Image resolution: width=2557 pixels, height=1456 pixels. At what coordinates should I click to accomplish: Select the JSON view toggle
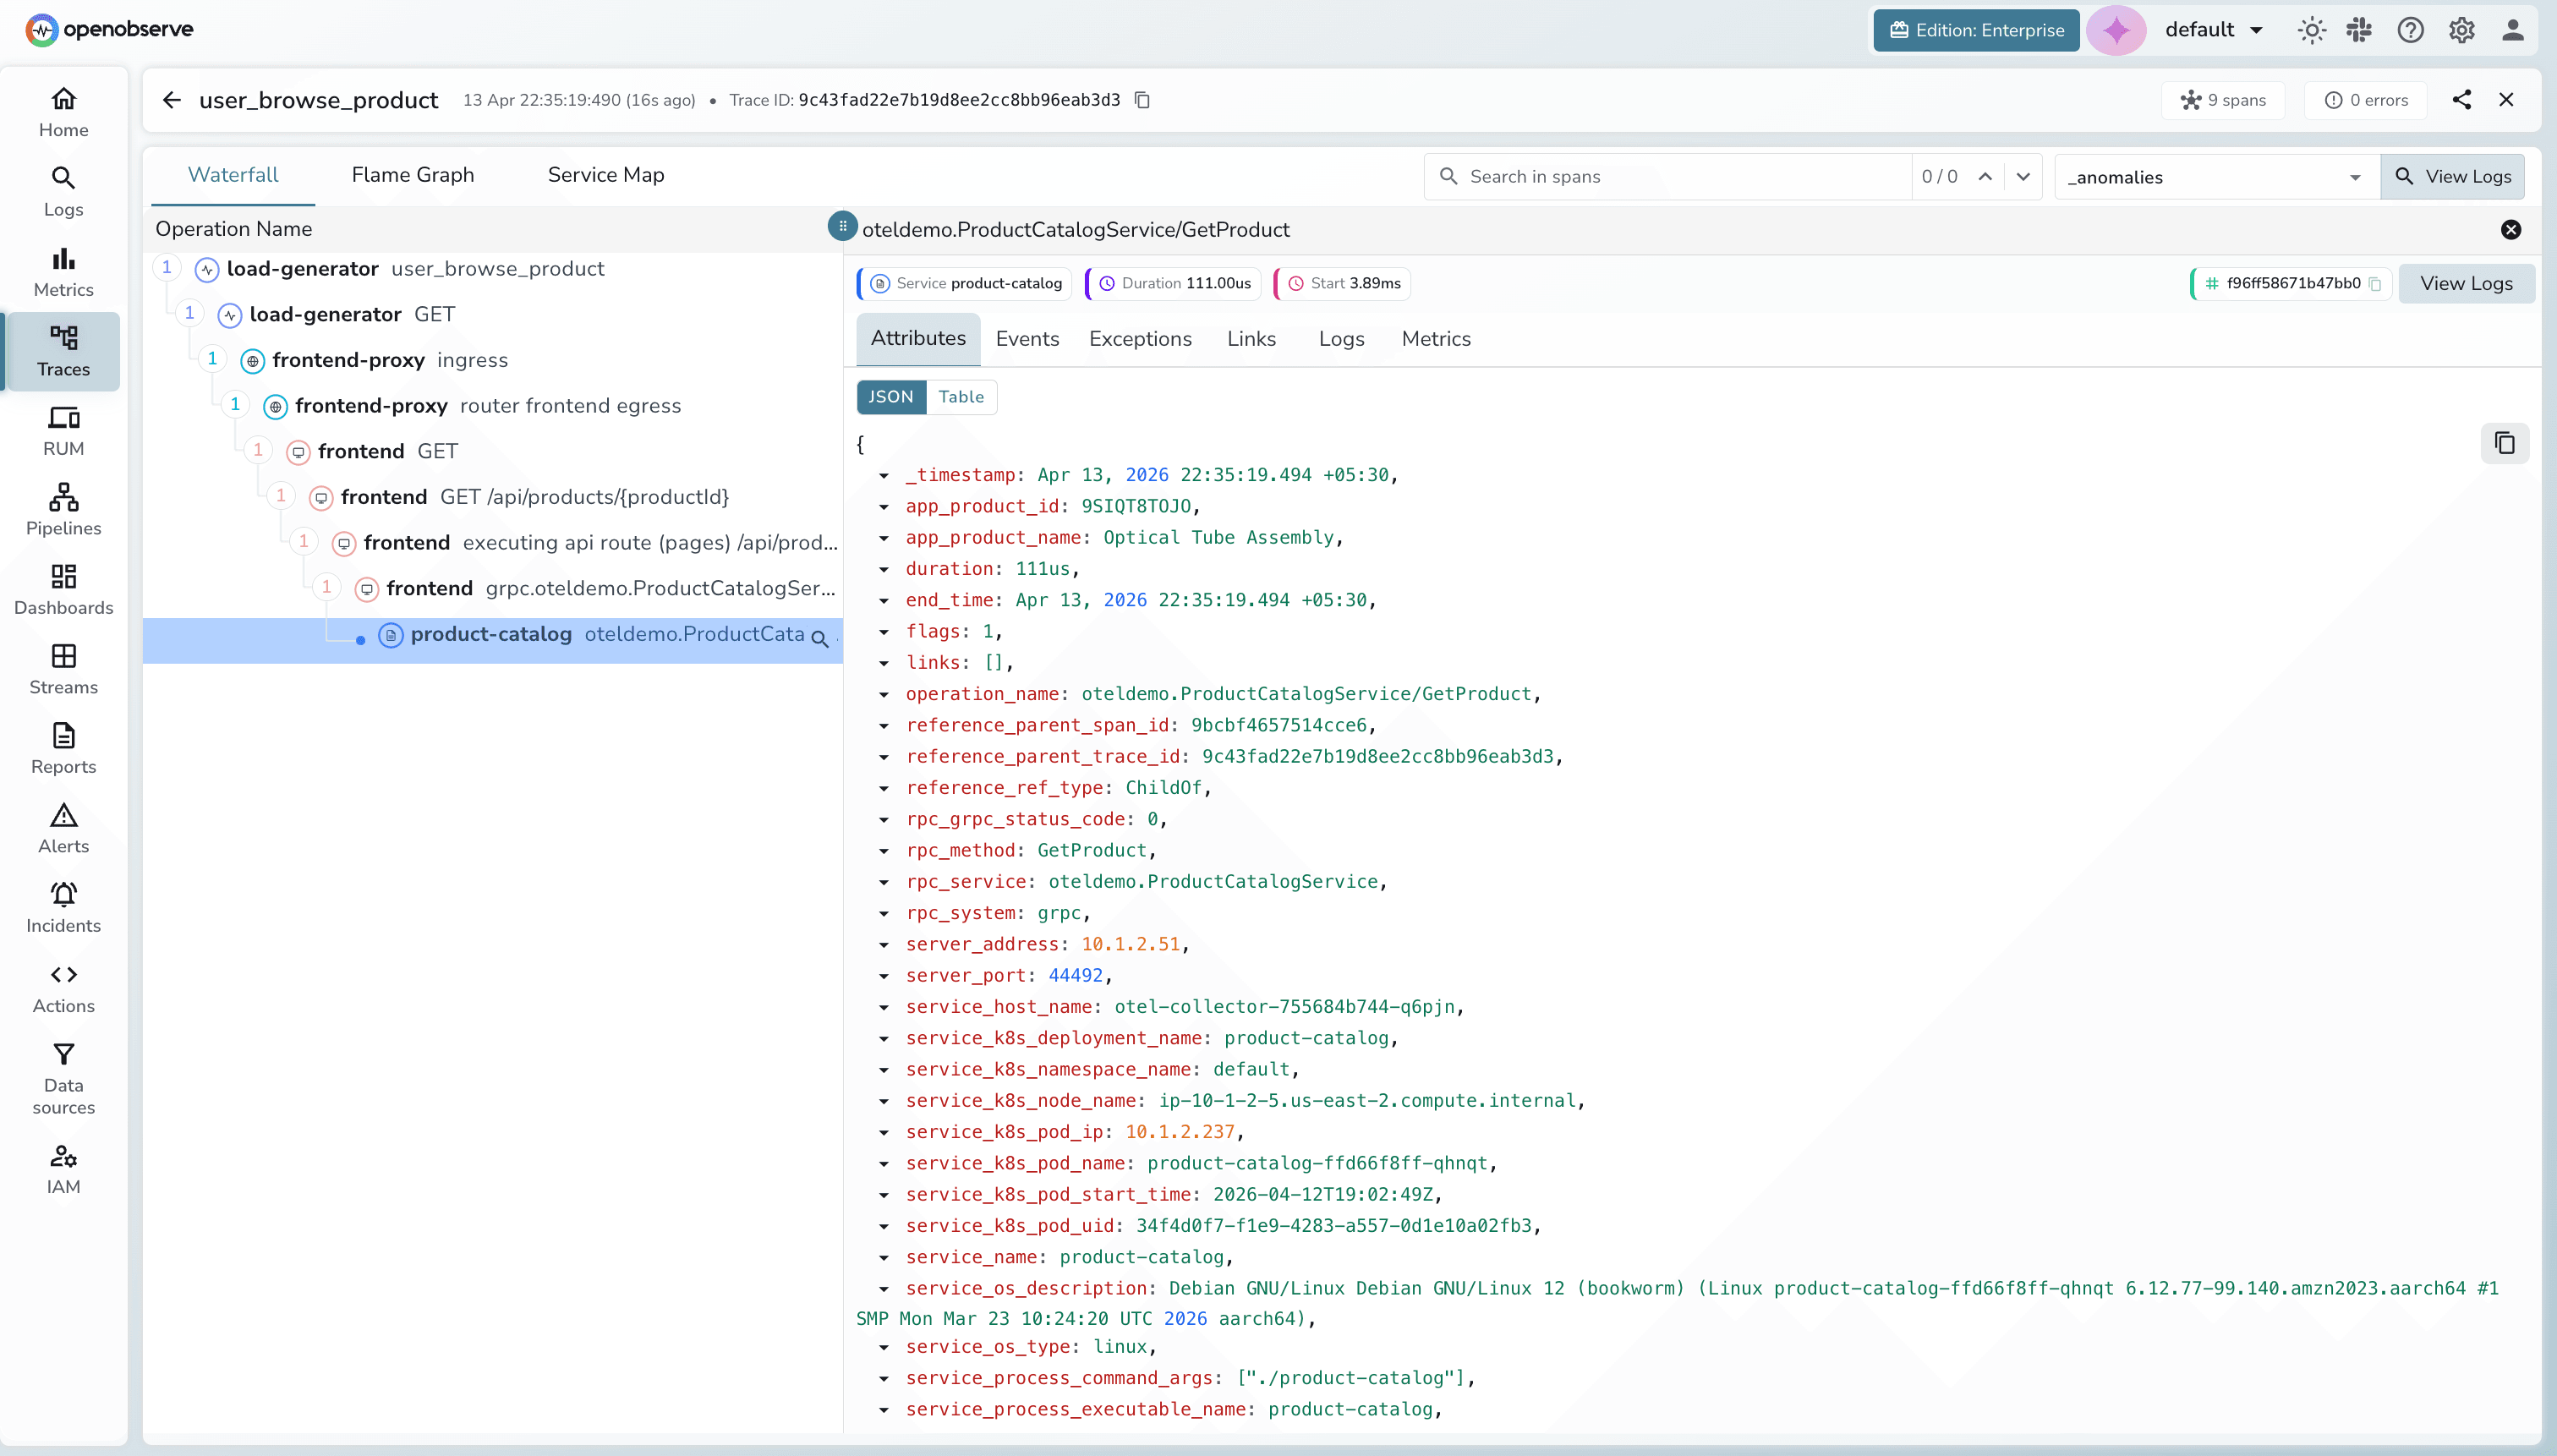click(890, 397)
